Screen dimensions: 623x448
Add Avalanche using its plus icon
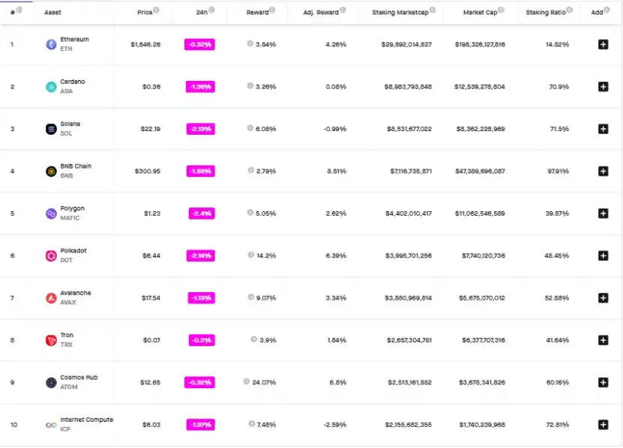click(x=603, y=298)
